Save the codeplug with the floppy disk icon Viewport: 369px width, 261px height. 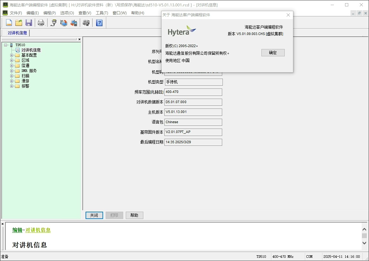coord(29,23)
